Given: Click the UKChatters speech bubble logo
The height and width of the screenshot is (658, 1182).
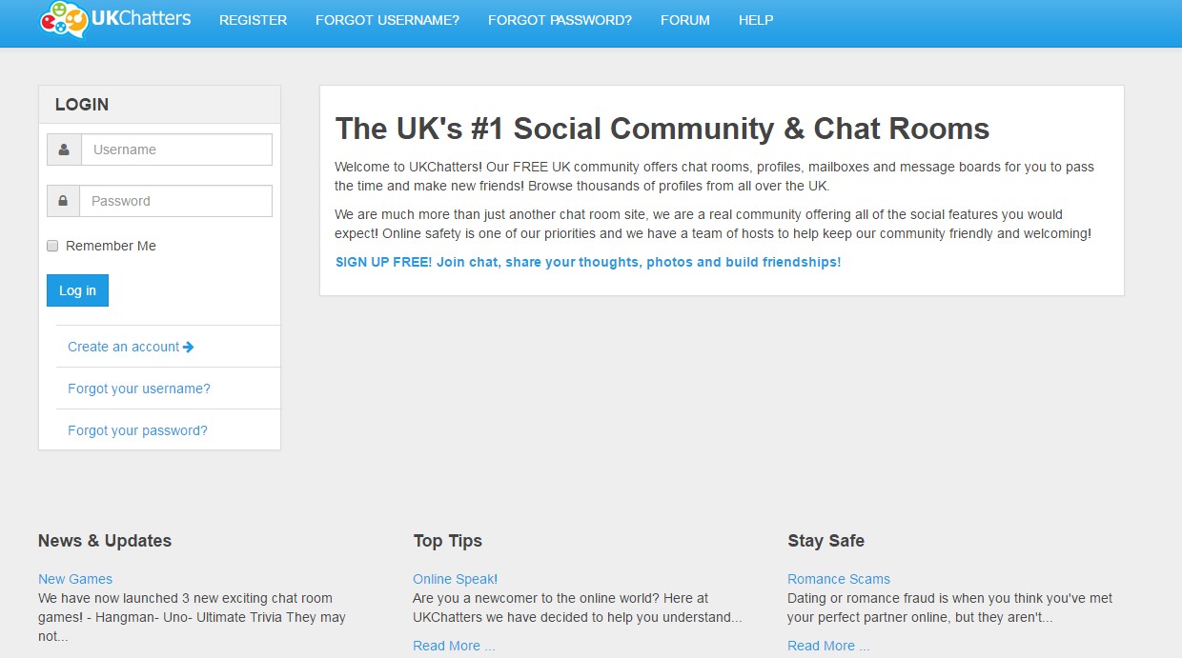Looking at the screenshot, I should pyautogui.click(x=59, y=19).
